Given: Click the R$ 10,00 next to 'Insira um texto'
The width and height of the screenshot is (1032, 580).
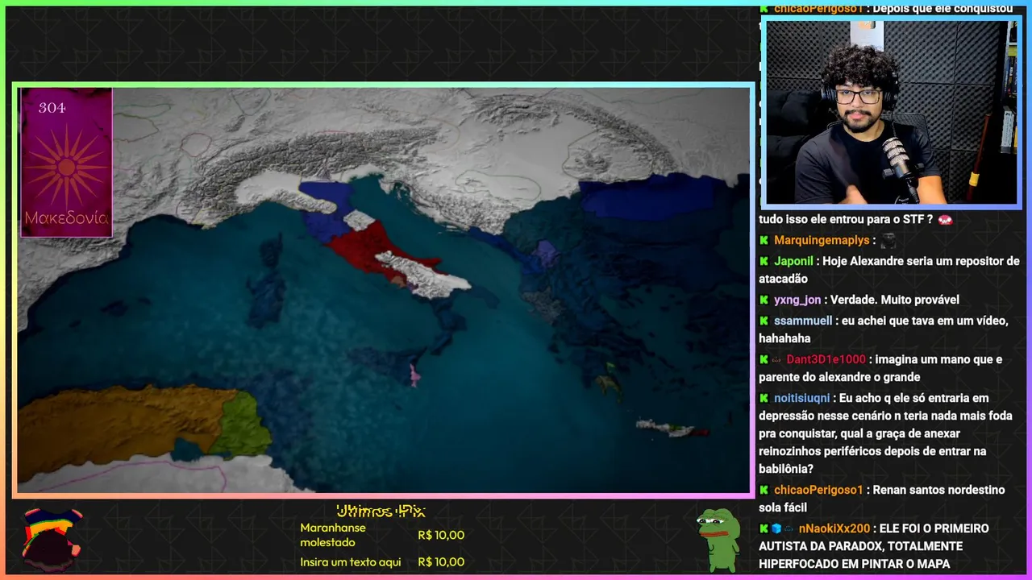Looking at the screenshot, I should 441,562.
